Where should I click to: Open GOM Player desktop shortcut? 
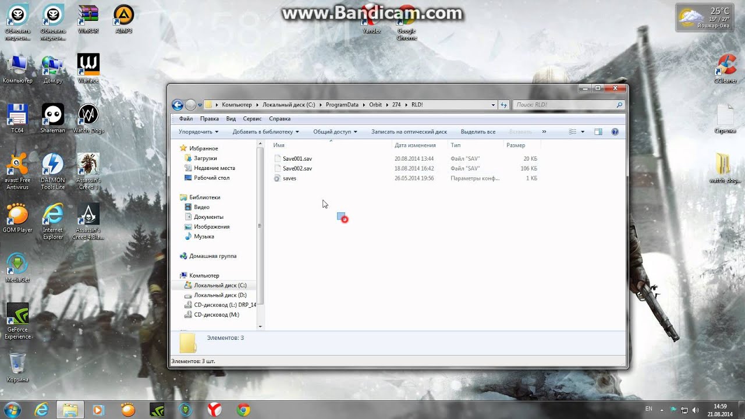pyautogui.click(x=17, y=219)
